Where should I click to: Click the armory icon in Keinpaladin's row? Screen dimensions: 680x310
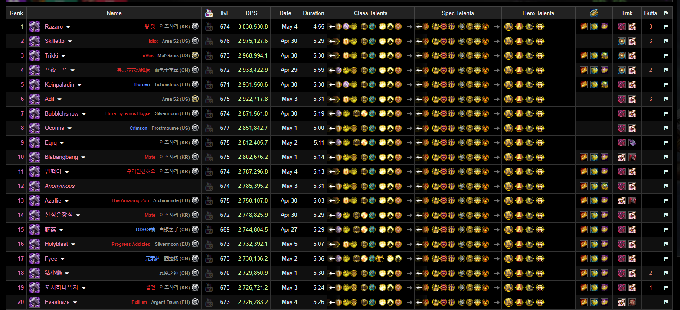point(196,84)
